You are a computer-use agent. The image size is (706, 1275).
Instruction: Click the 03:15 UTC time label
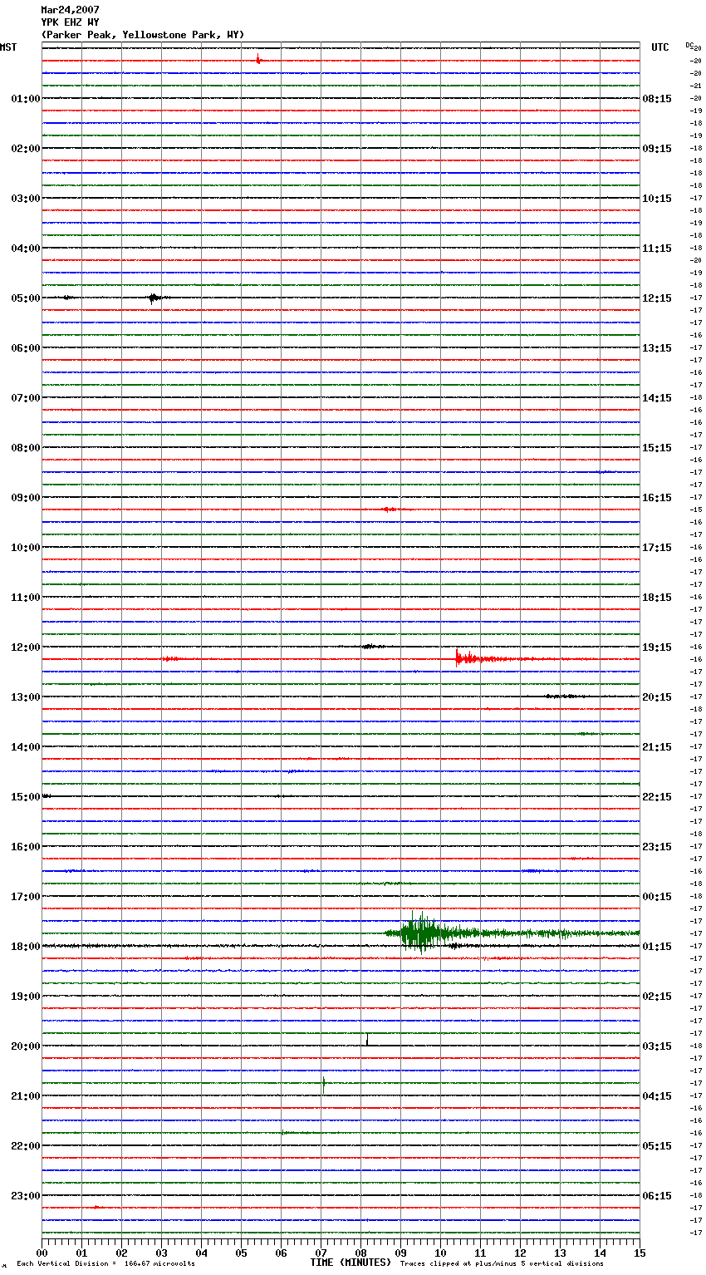pyautogui.click(x=657, y=1046)
